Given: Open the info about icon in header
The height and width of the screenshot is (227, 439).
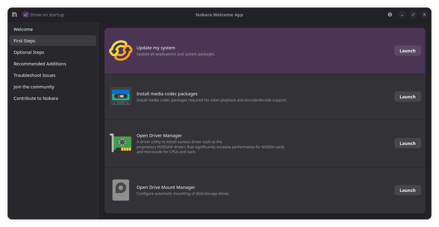Looking at the screenshot, I should tap(390, 15).
